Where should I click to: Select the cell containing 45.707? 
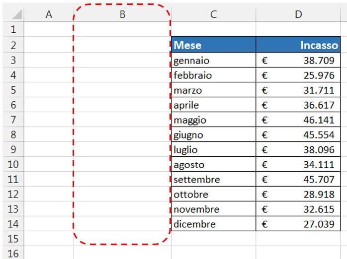298,179
